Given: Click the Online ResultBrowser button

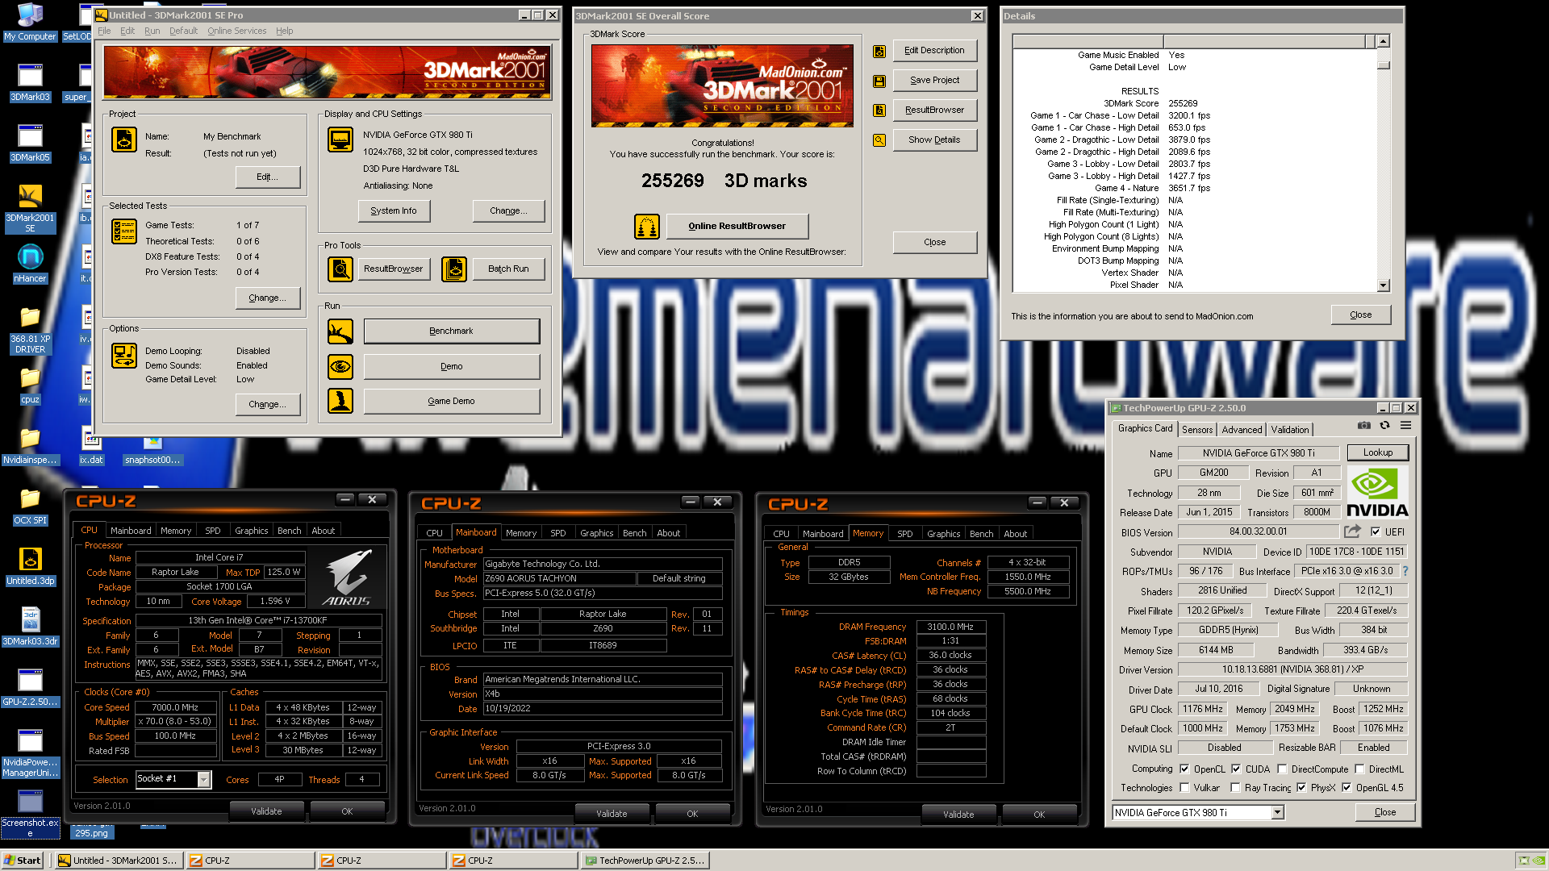Looking at the screenshot, I should [737, 227].
